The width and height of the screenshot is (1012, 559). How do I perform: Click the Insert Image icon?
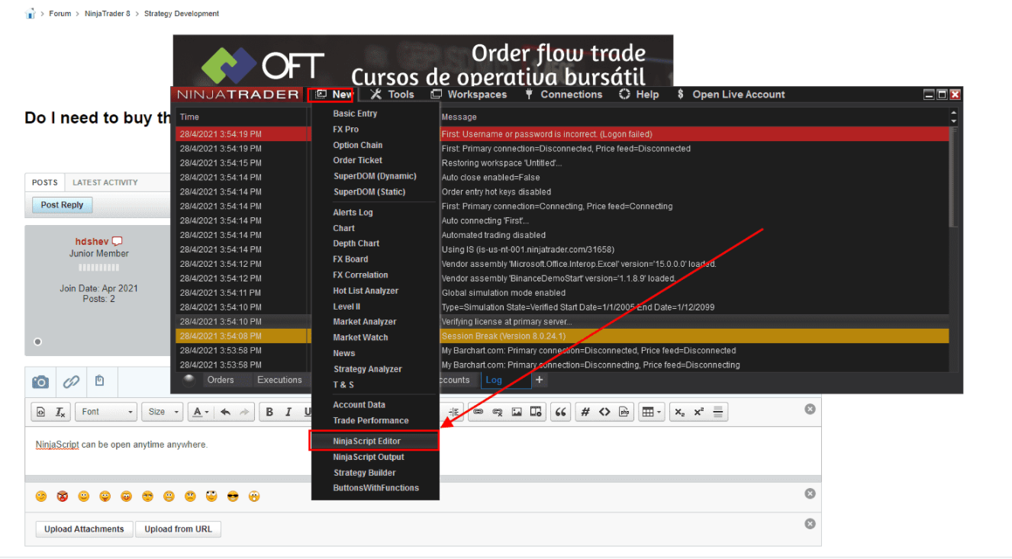point(517,412)
